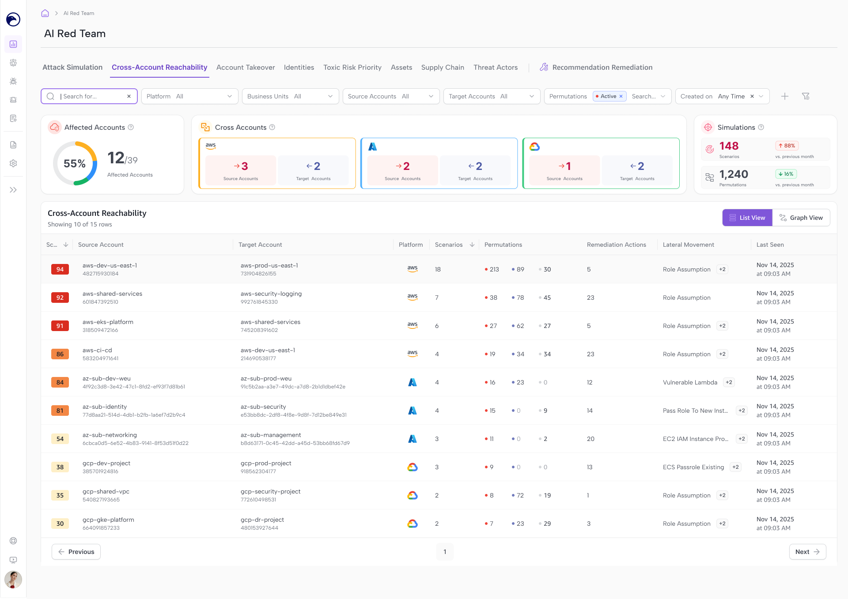Click the 94 score badge
This screenshot has width=848, height=599.
coord(60,269)
